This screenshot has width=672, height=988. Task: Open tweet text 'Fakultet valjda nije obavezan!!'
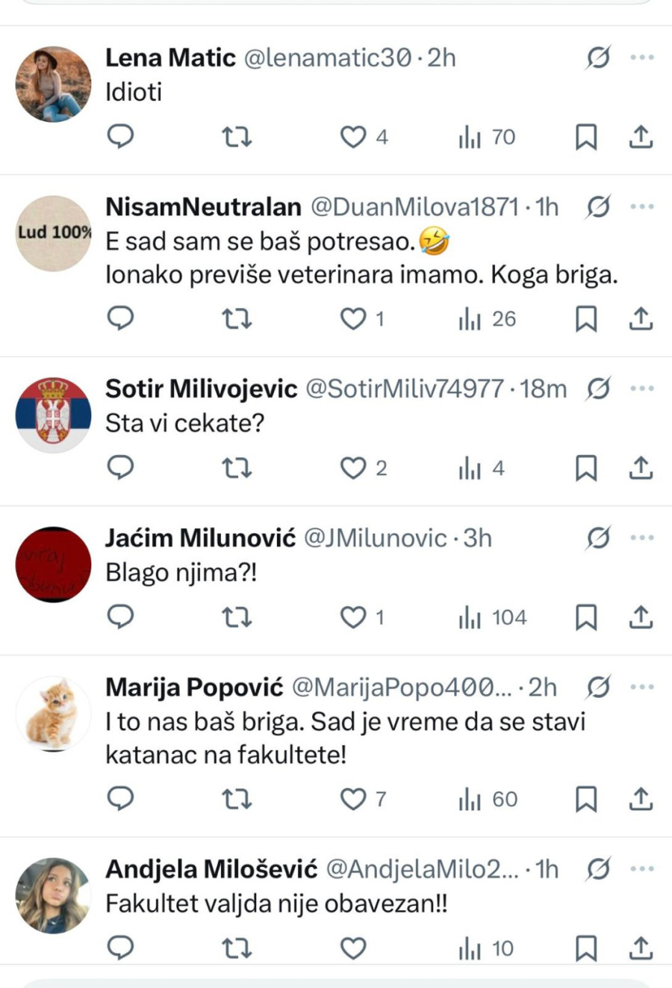[276, 904]
